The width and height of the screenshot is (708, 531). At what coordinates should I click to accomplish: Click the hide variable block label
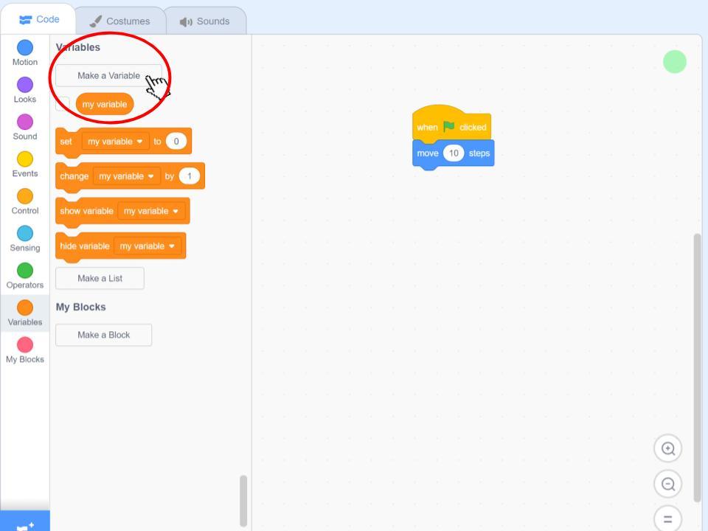pyautogui.click(x=85, y=246)
